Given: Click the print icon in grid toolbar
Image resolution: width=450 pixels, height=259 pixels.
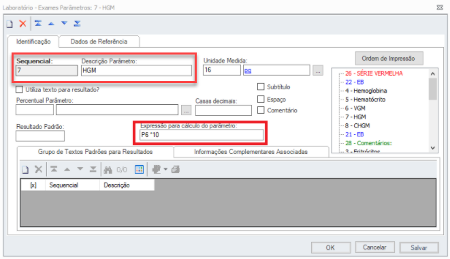Looking at the screenshot, I should tap(176, 170).
